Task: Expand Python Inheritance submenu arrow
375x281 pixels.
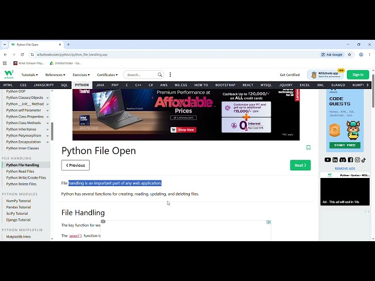Action: coord(47,129)
